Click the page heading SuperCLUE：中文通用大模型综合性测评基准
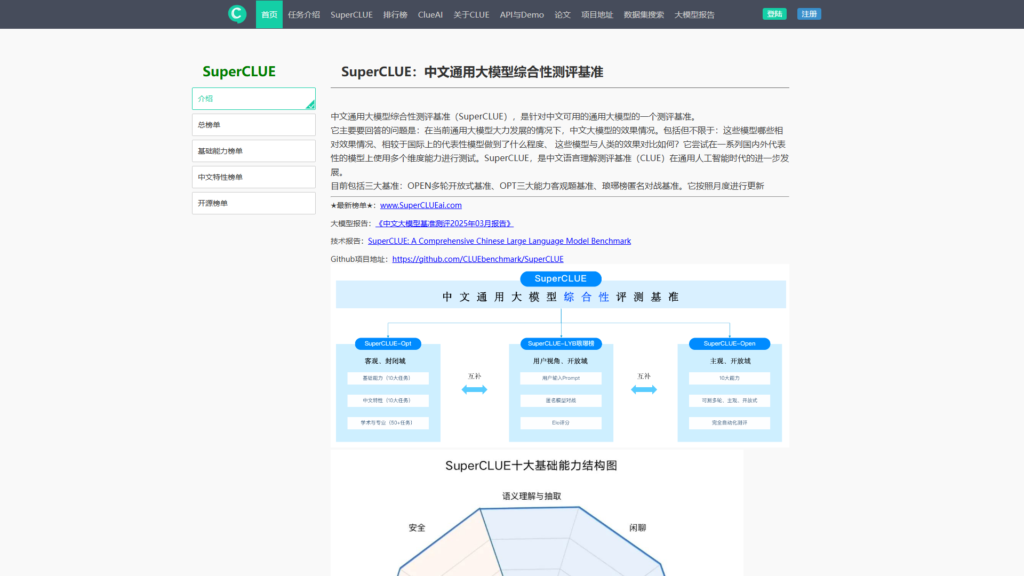Viewport: 1024px width, 576px height. point(472,72)
